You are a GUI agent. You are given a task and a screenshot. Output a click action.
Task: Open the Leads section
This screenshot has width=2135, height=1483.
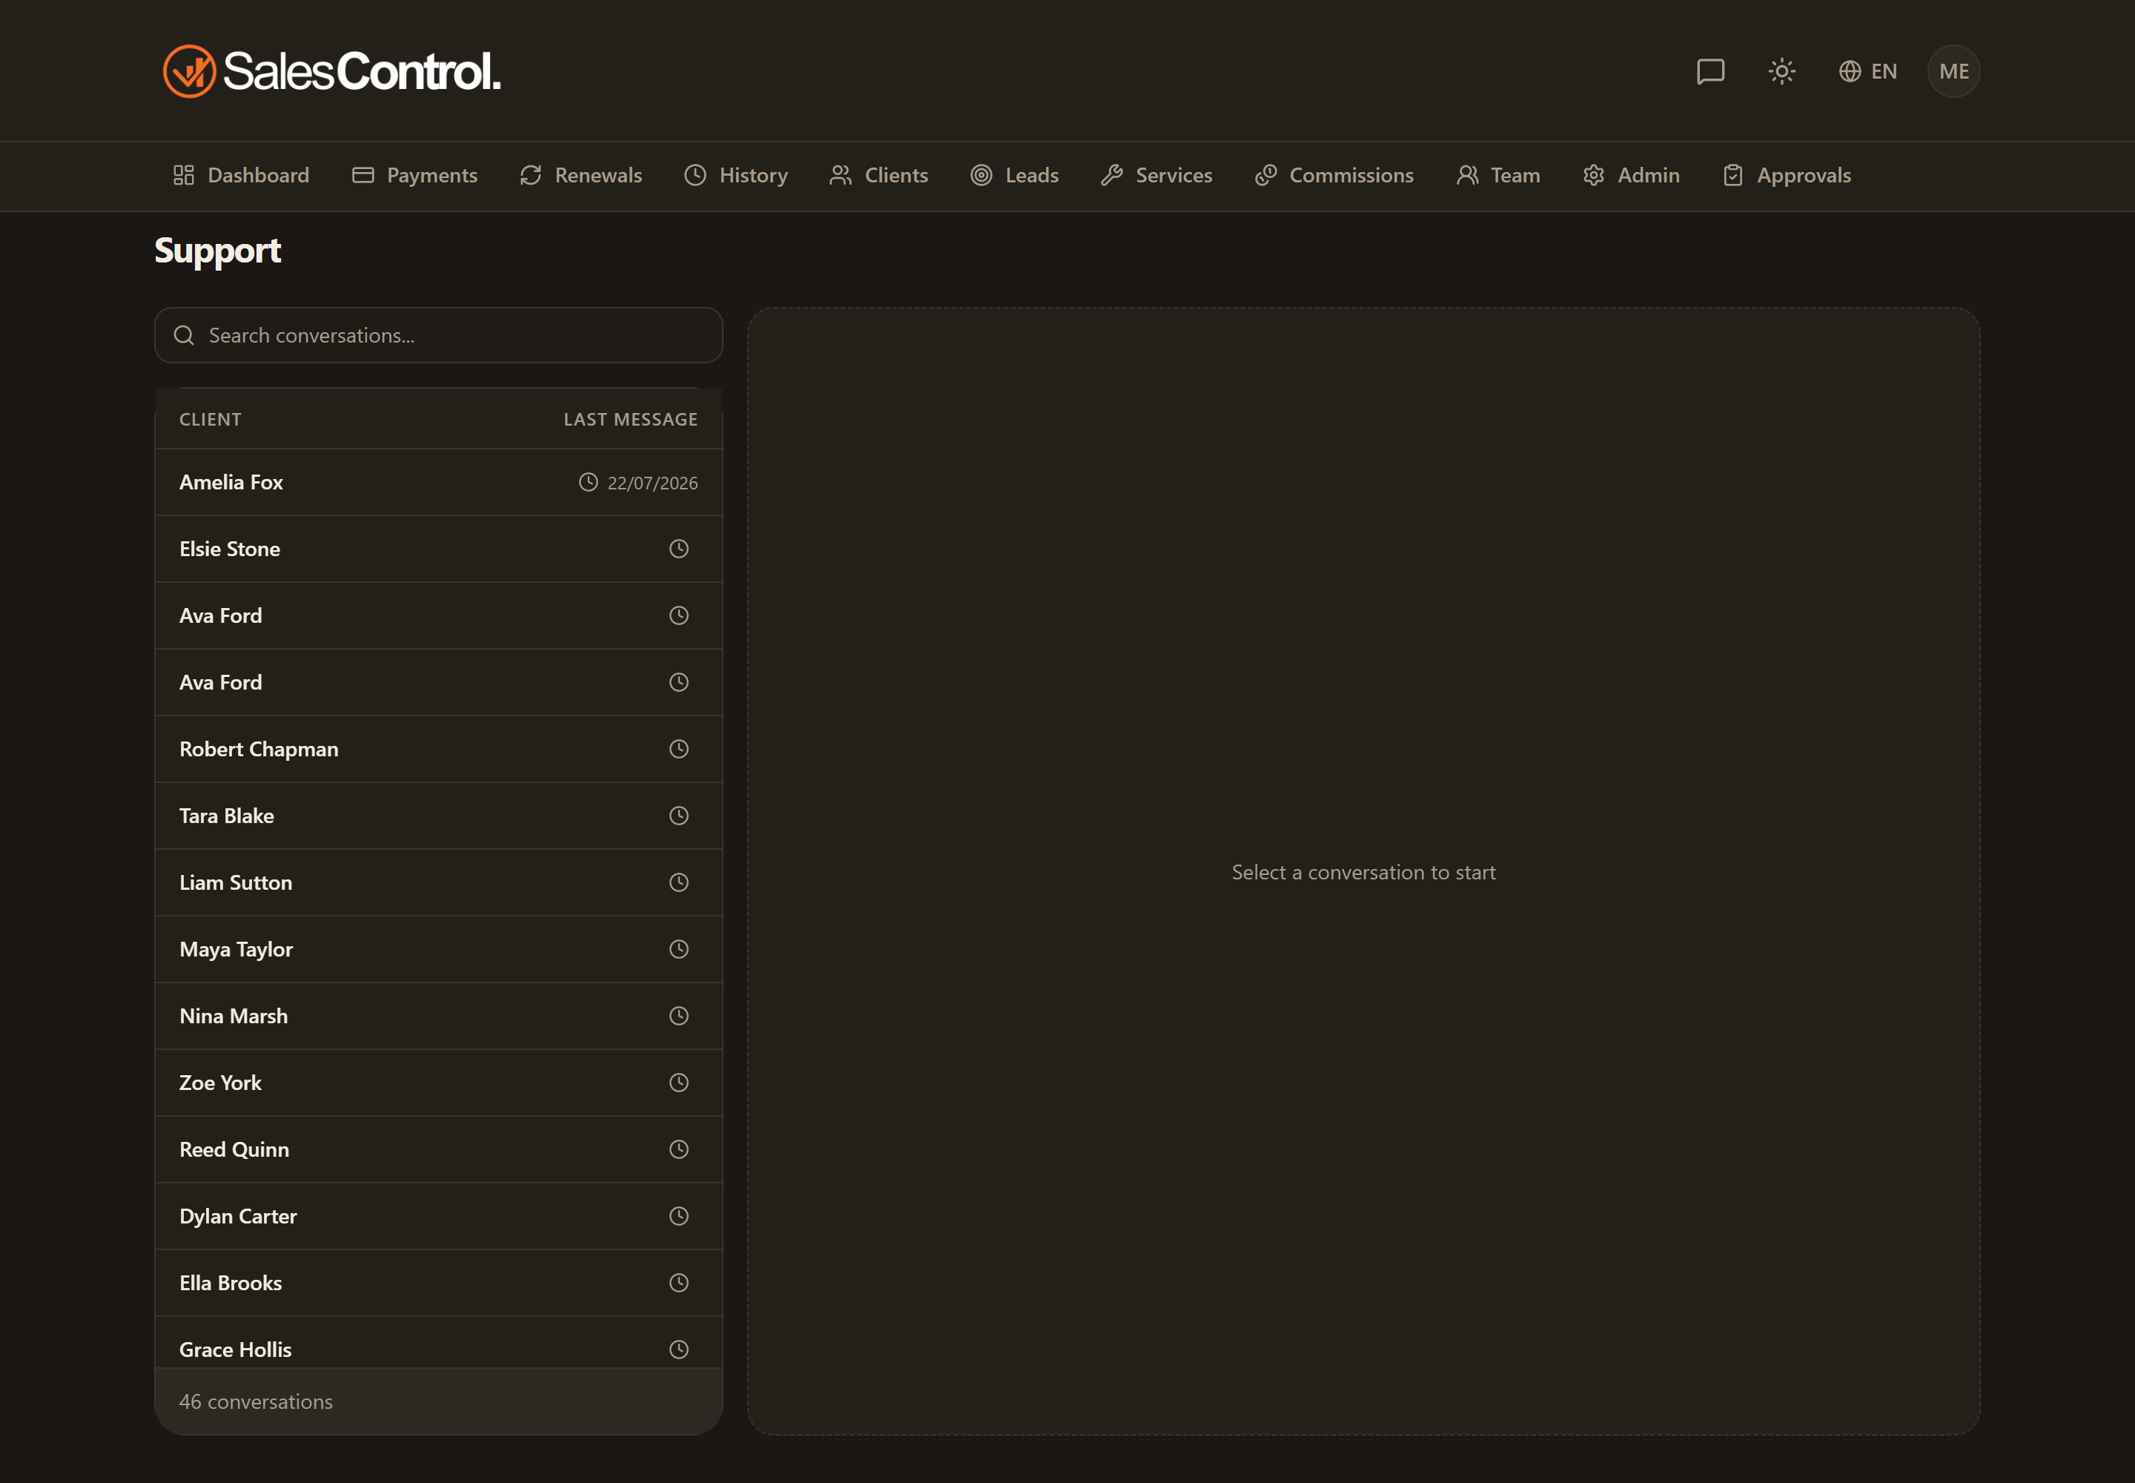[1015, 176]
